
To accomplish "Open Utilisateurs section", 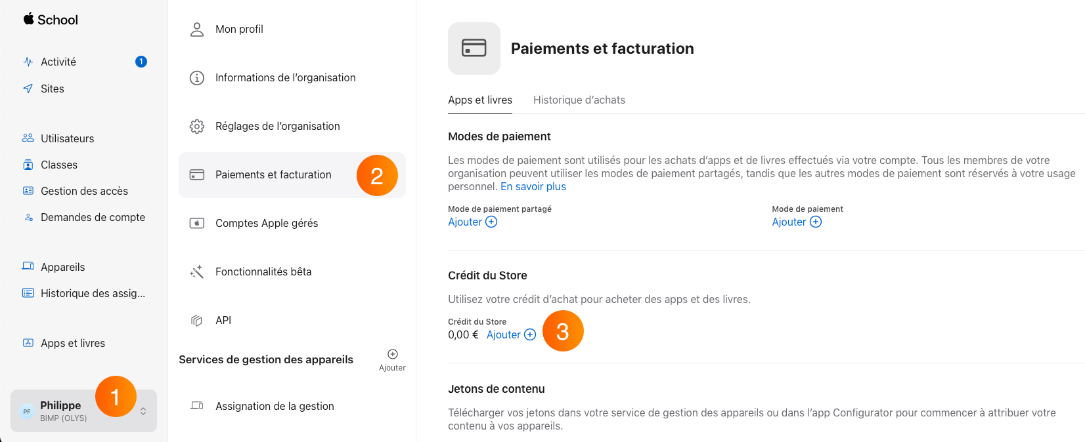I will point(84,138).
